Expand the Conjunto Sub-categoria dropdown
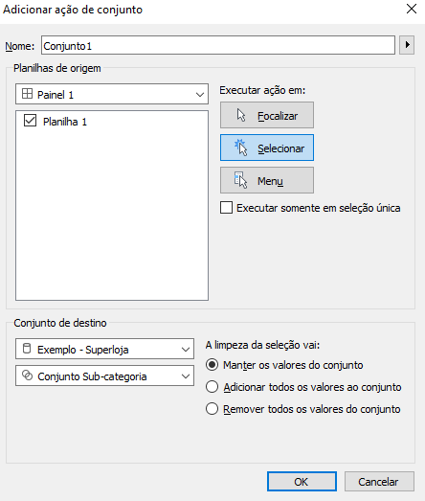Image resolution: width=425 pixels, height=501 pixels. tap(104, 376)
